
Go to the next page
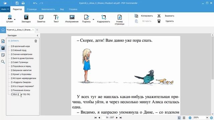117,118
